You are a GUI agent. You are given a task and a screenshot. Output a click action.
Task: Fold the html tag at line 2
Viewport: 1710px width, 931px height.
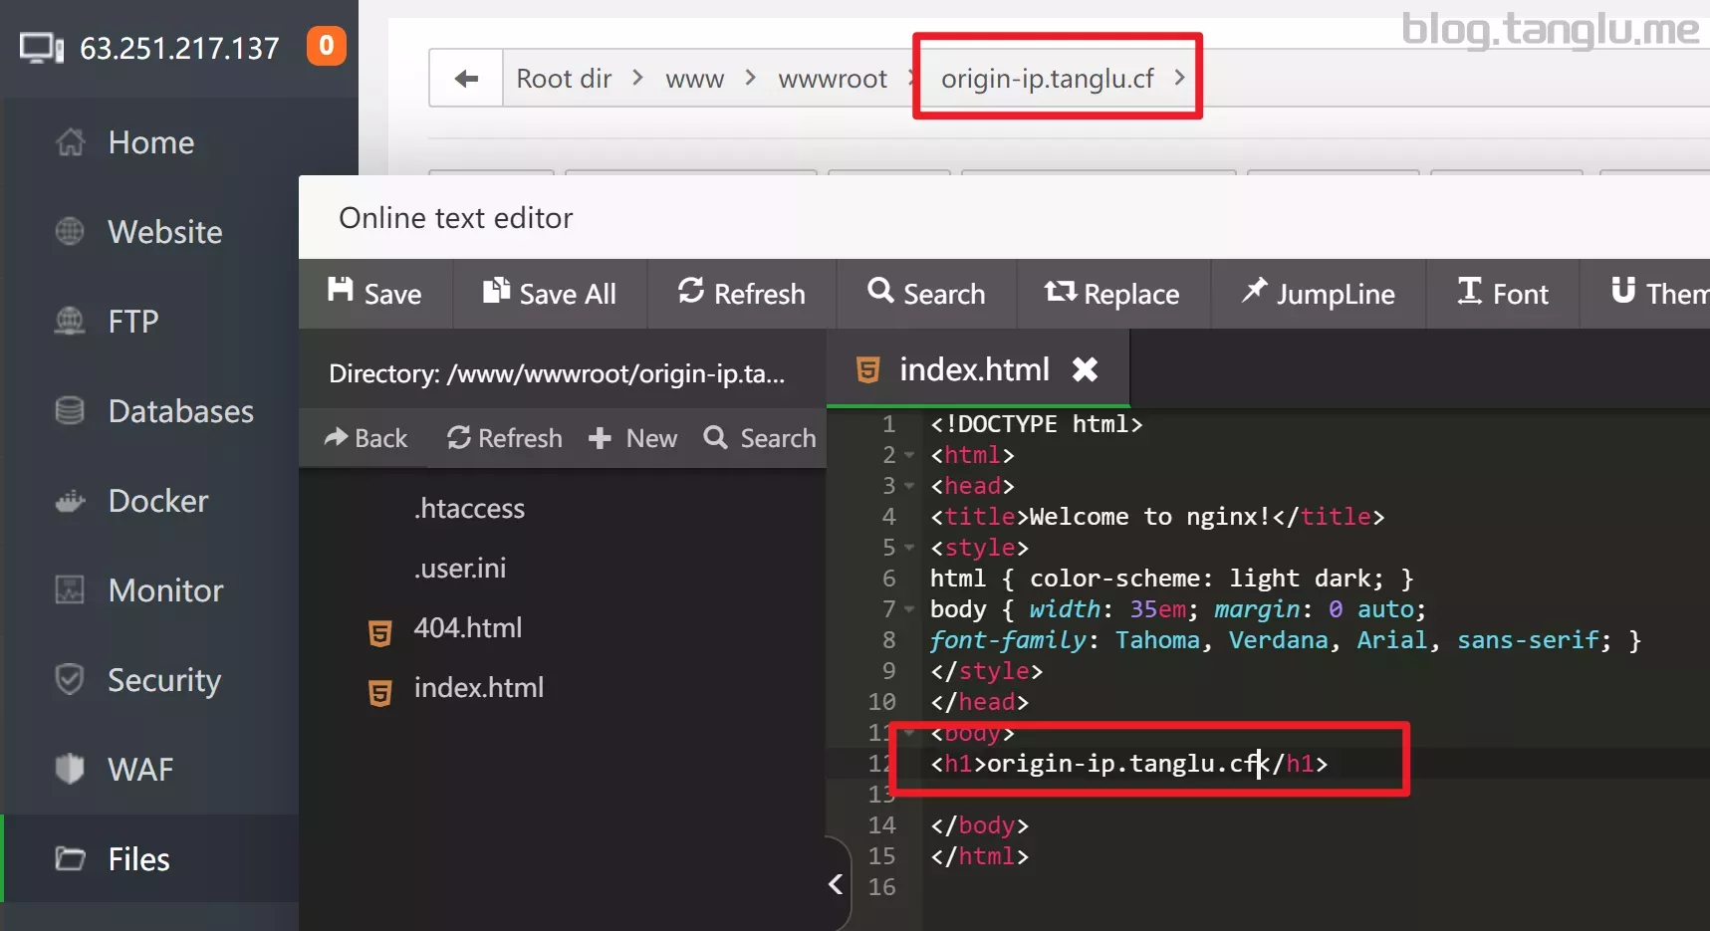click(909, 456)
